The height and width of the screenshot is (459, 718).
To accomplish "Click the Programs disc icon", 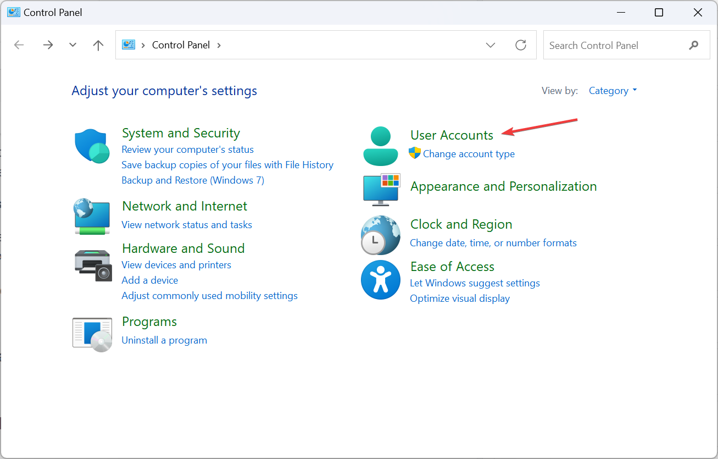I will [92, 334].
